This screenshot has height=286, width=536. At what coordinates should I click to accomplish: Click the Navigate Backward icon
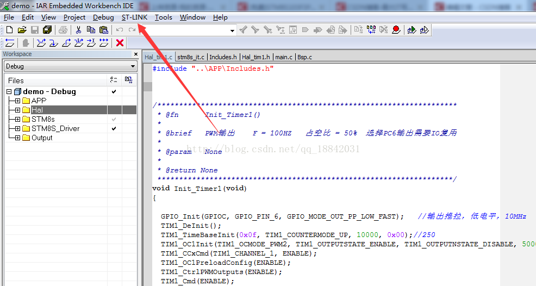coord(330,30)
